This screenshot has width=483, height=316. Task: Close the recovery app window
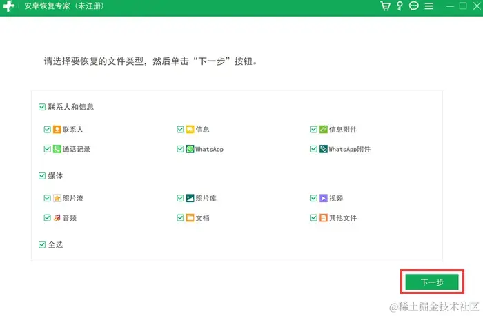tap(477, 6)
